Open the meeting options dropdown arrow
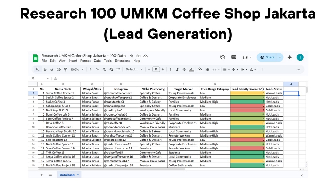The width and height of the screenshot is (336, 189). click(251, 57)
